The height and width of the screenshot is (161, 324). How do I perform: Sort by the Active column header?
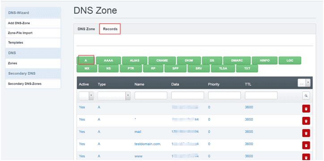point(84,84)
